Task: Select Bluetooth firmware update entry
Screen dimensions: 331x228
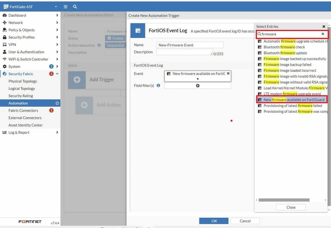Action: (293, 53)
